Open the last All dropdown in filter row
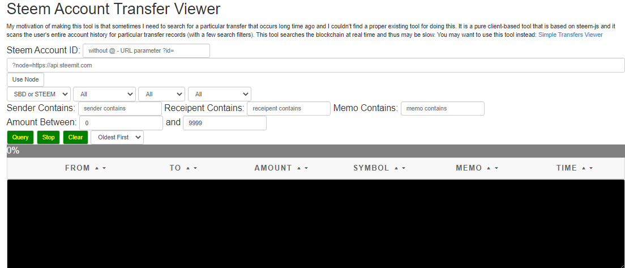The image size is (625, 268). click(220, 94)
